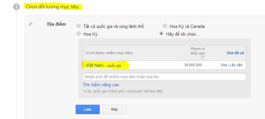
Task: Click the Nhập vị trí location input field
Action: tap(164, 77)
